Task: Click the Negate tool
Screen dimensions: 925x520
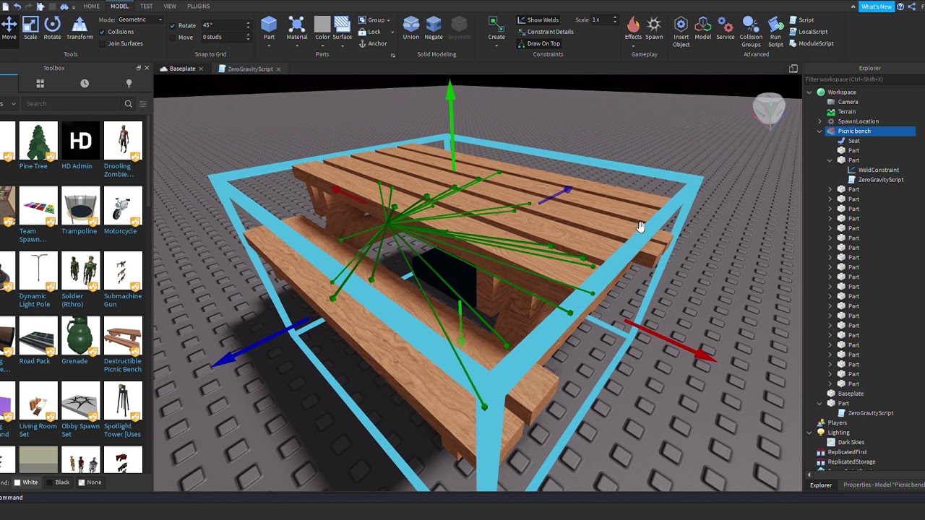Action: [434, 29]
